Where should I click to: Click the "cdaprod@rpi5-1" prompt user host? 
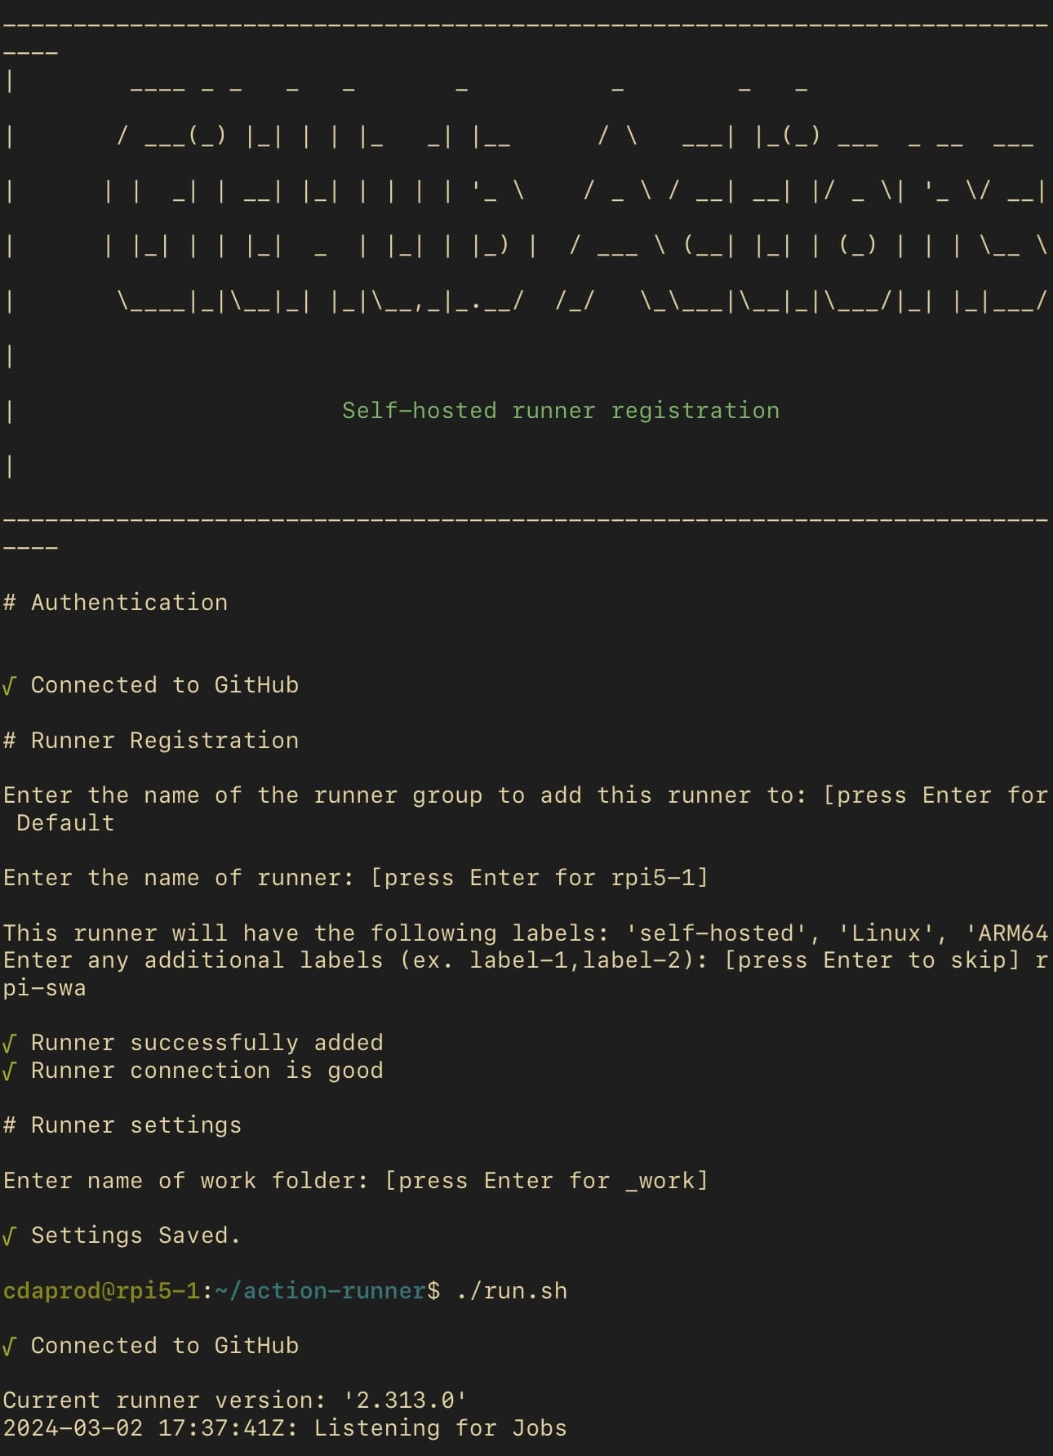tap(101, 1291)
